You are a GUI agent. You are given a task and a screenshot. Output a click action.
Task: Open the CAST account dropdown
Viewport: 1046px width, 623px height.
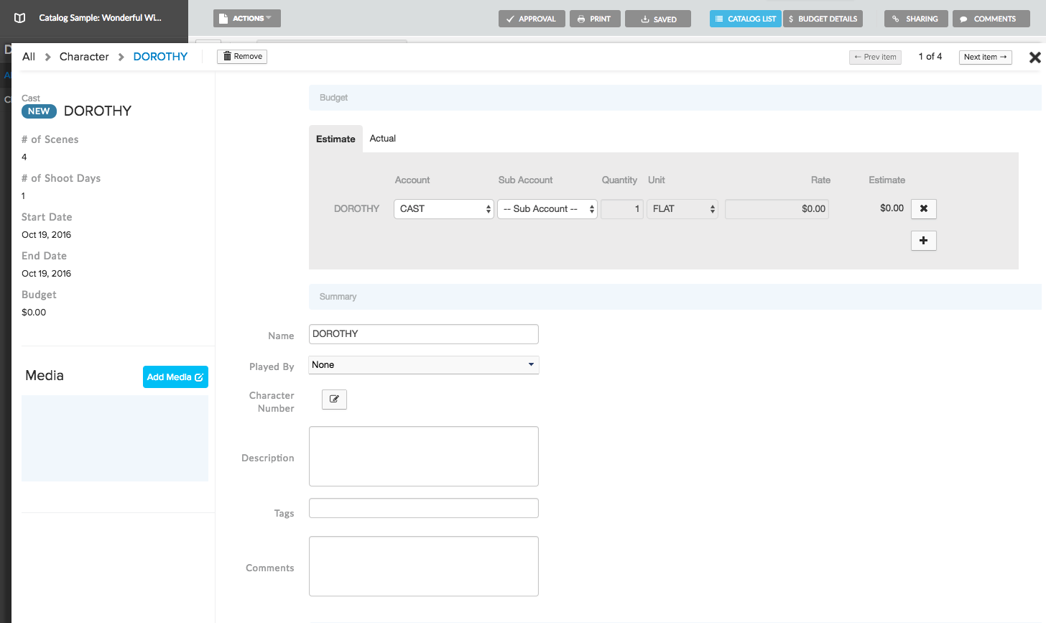tap(444, 208)
